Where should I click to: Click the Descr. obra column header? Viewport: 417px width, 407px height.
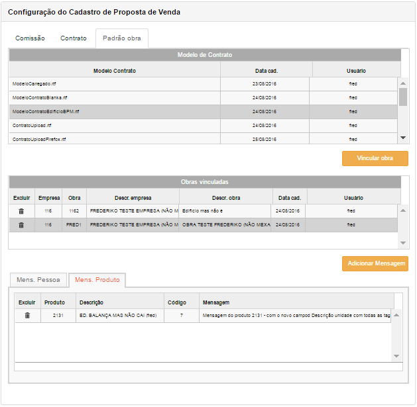[225, 197]
